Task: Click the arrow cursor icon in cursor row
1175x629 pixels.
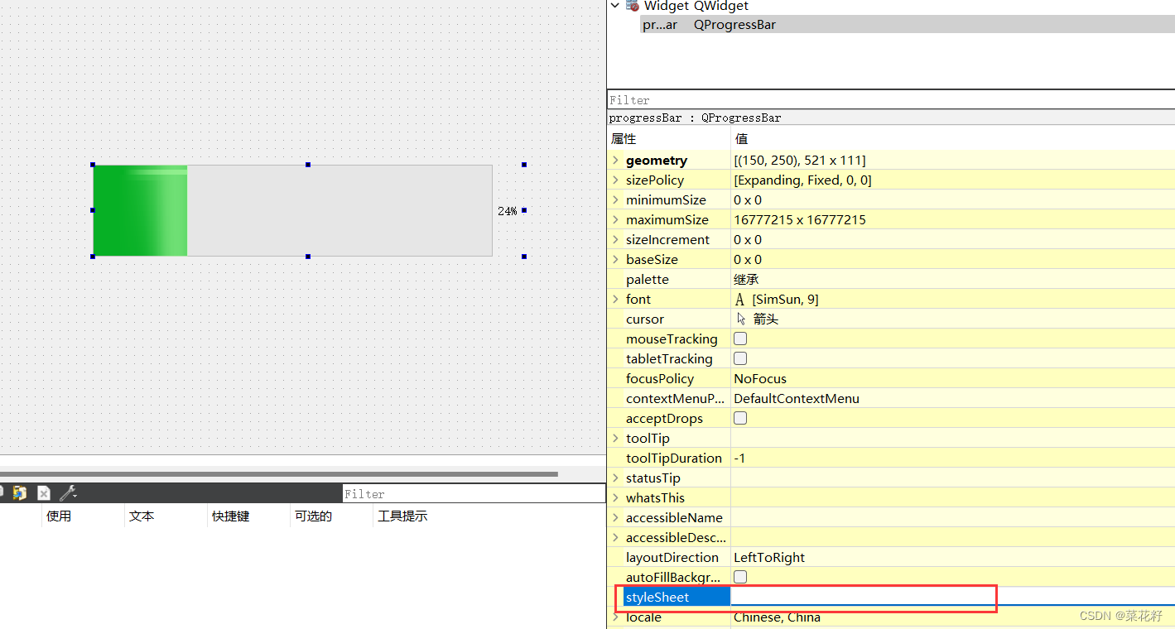Action: coord(741,319)
